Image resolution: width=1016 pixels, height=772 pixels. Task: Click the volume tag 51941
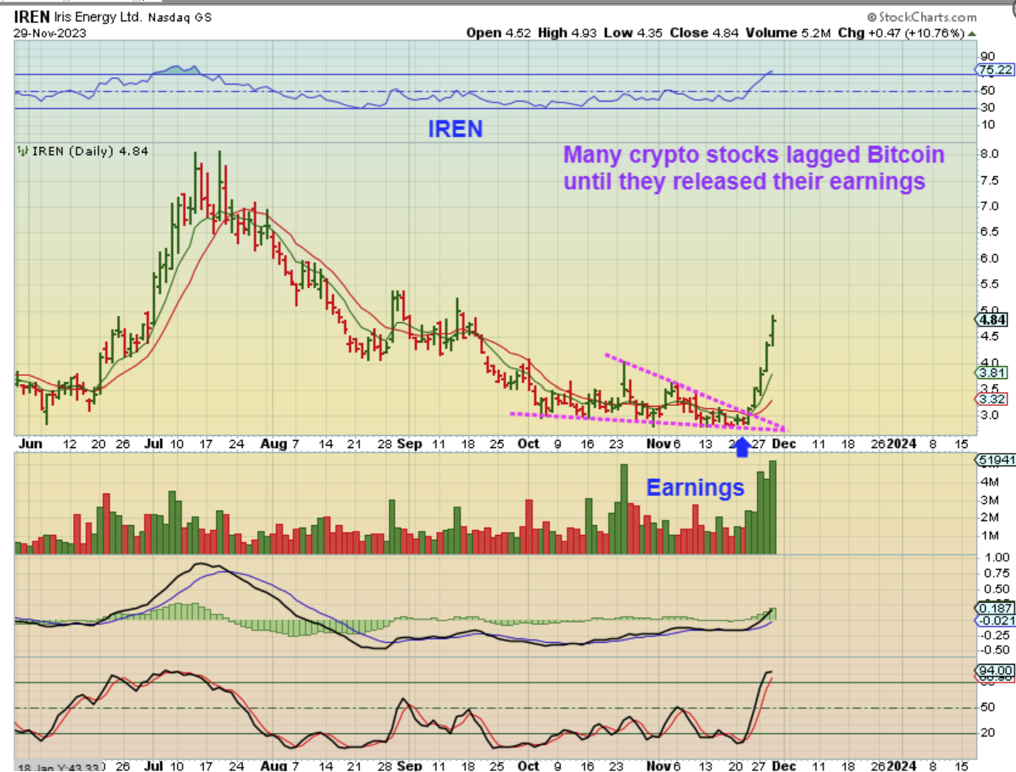click(x=995, y=460)
